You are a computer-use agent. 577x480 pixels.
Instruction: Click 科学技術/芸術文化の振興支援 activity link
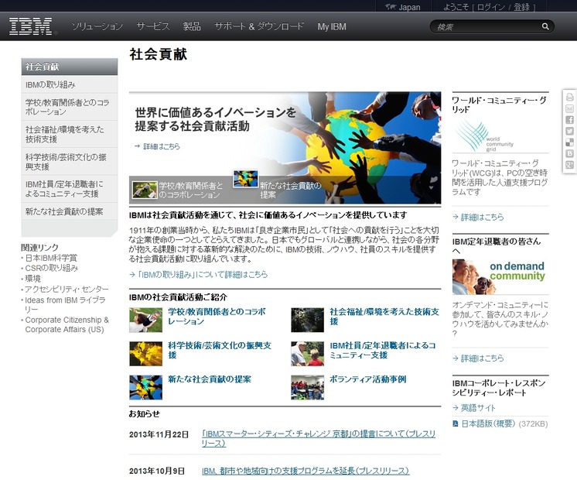[220, 351]
